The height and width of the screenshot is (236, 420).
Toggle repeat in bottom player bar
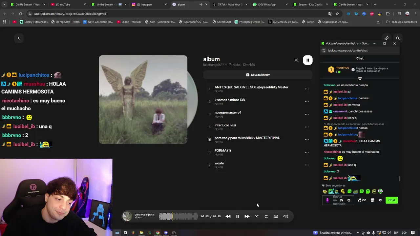pyautogui.click(x=266, y=216)
